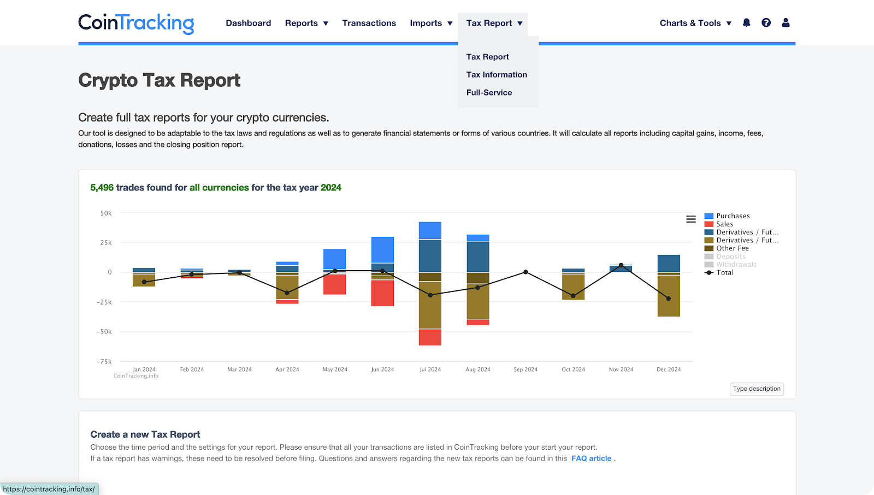The height and width of the screenshot is (495, 874).
Task: Select Tax Information from the open menu
Action: click(x=497, y=74)
